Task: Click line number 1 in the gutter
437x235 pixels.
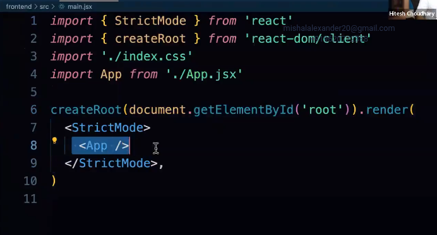Action: point(33,21)
